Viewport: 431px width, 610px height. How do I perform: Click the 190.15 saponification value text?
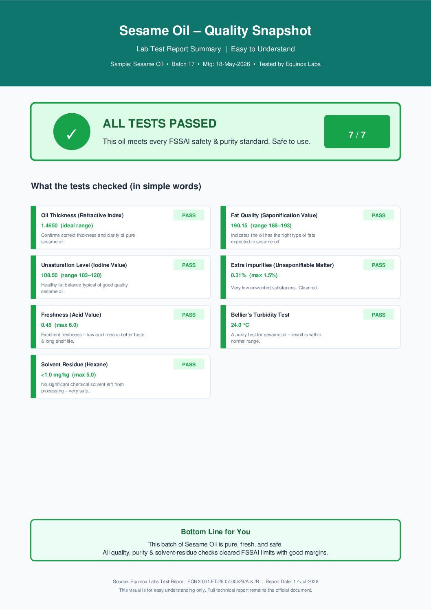239,225
